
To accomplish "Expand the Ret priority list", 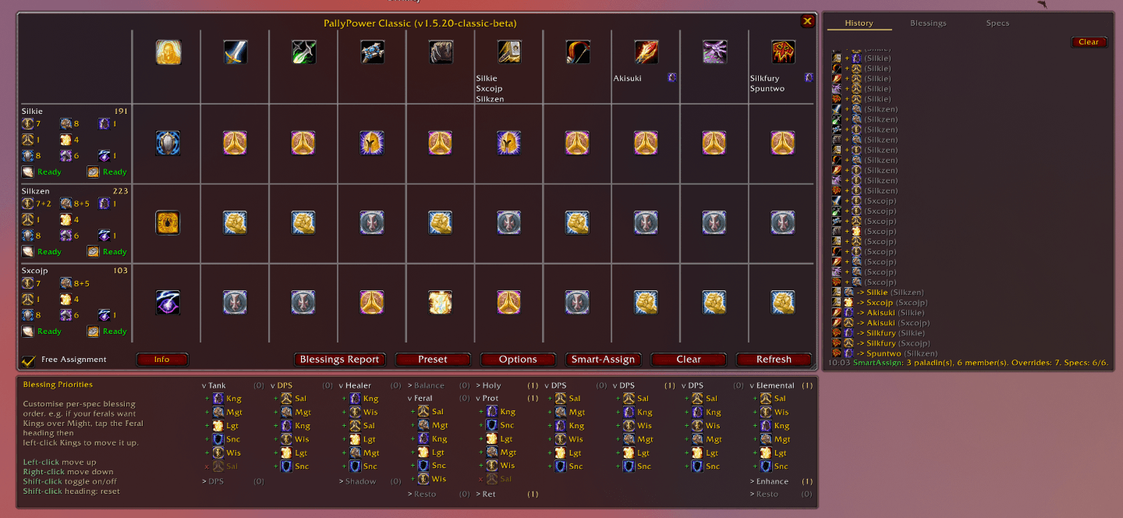I will 486,494.
